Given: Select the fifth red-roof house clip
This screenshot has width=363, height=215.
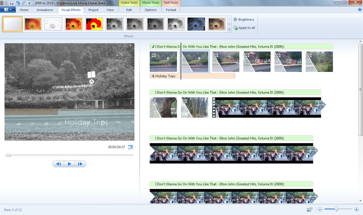Looking at the screenshot, I should pos(288,62).
